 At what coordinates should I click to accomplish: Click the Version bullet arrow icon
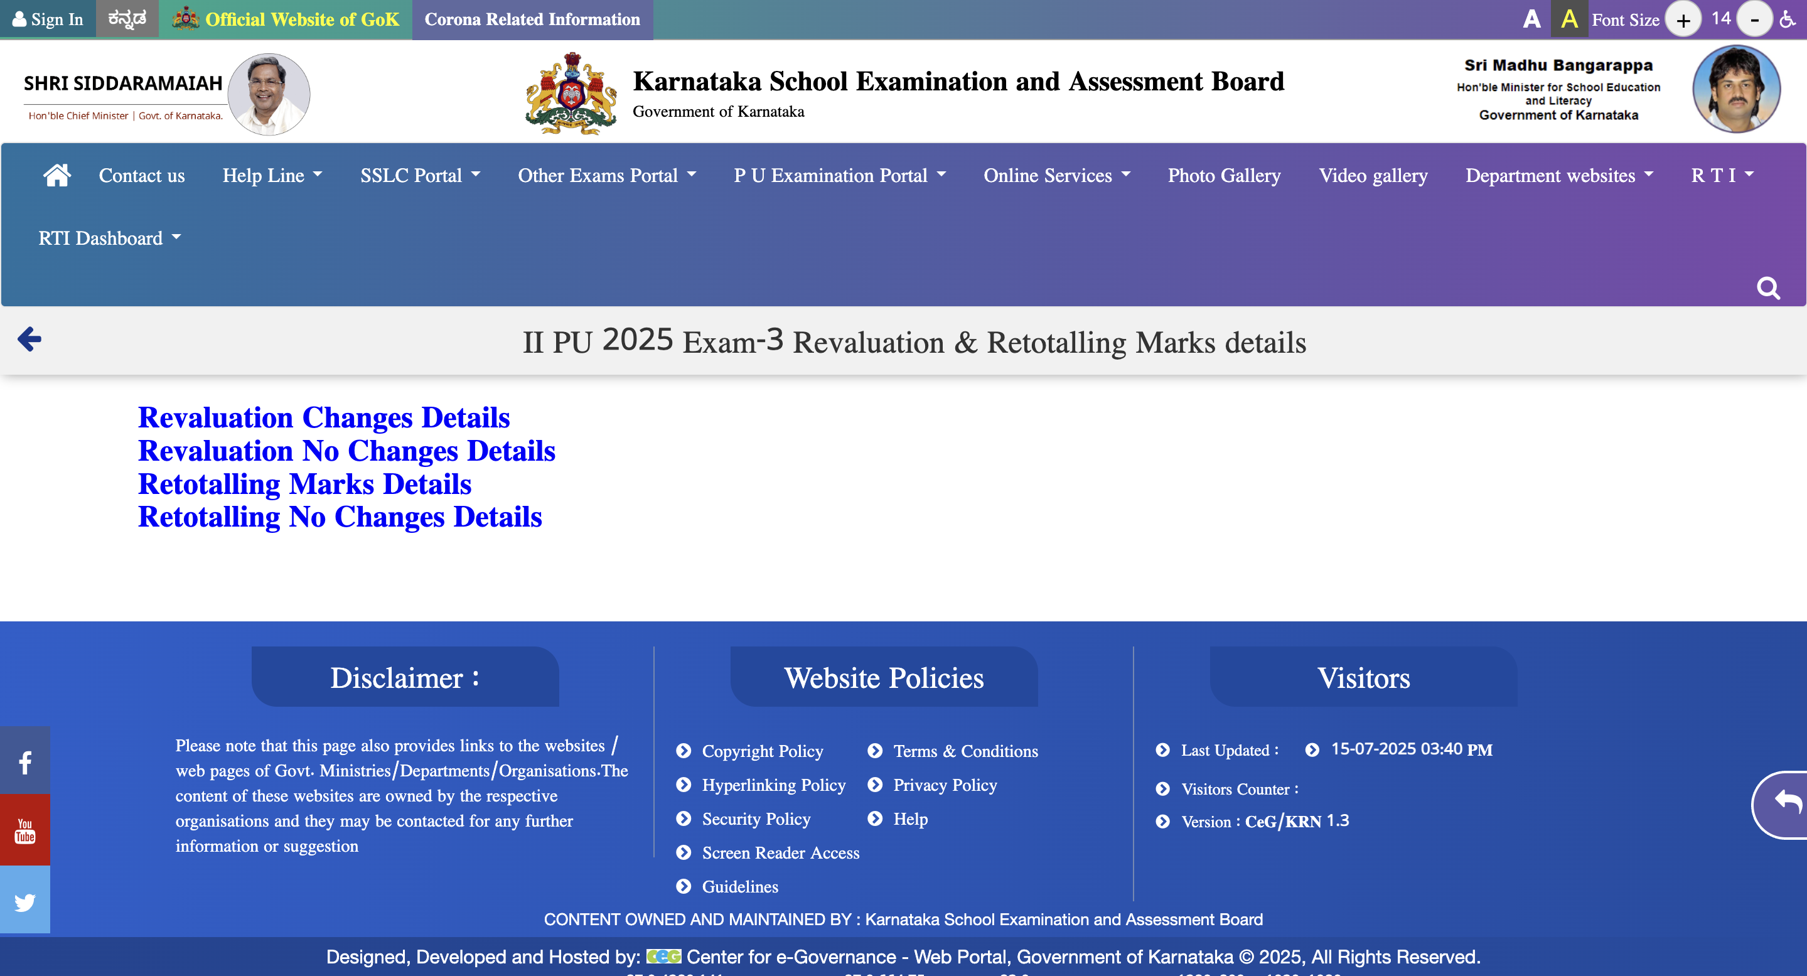point(1162,821)
